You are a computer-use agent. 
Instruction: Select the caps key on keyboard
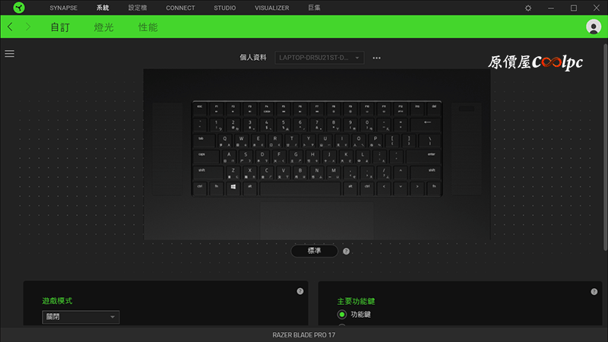[206, 157]
